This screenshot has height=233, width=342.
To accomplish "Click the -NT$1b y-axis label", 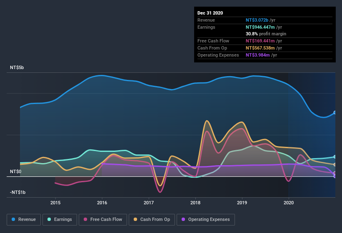I will (17, 192).
